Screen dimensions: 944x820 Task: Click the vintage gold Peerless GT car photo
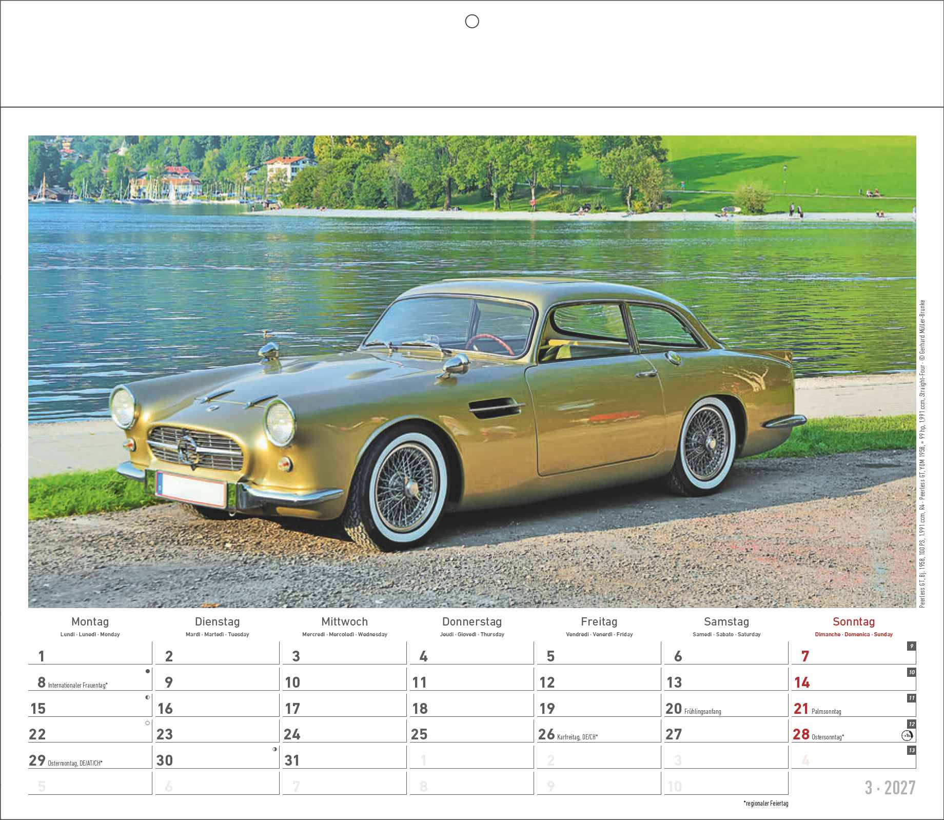pos(472,372)
